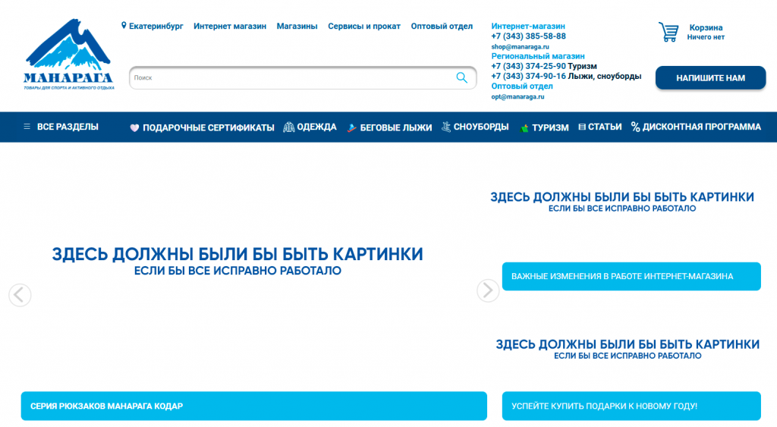
Task: Open the Беговые лыжи category
Action: pyautogui.click(x=395, y=128)
